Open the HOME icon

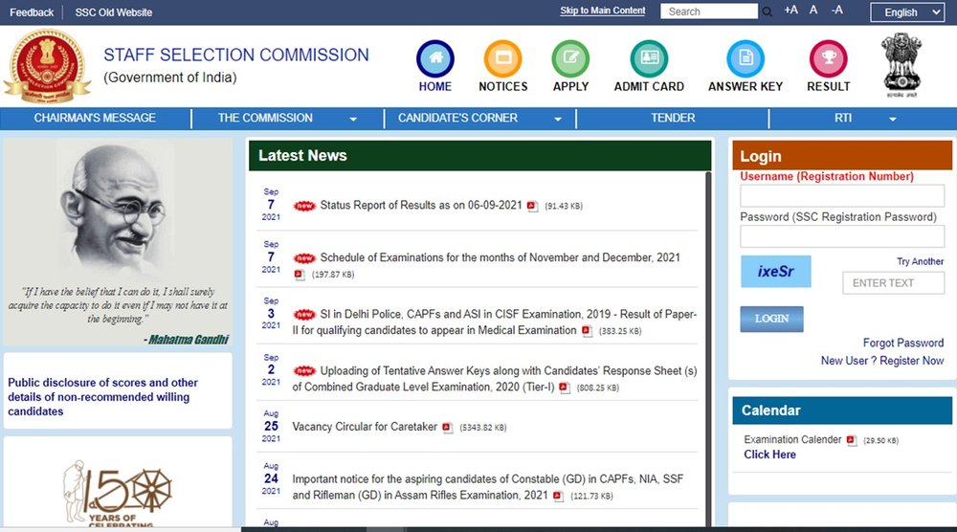435,58
